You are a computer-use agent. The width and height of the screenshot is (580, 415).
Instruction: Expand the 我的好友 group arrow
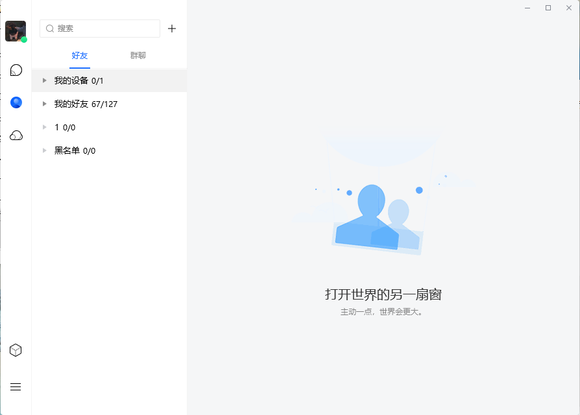(x=44, y=104)
